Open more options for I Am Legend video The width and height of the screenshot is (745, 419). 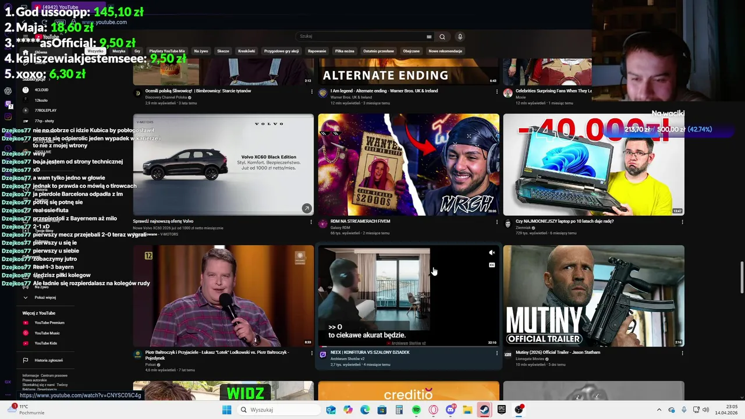coord(496,92)
